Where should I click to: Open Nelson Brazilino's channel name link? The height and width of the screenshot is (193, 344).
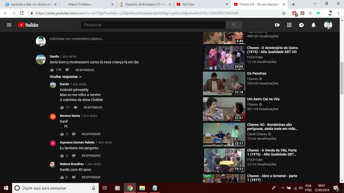(72, 164)
